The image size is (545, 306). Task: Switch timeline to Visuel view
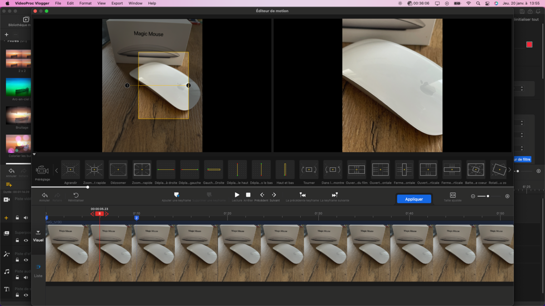click(38, 236)
